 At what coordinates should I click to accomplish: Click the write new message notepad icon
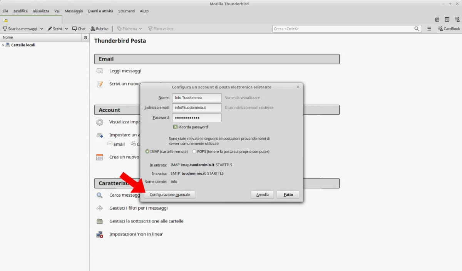[x=100, y=84]
